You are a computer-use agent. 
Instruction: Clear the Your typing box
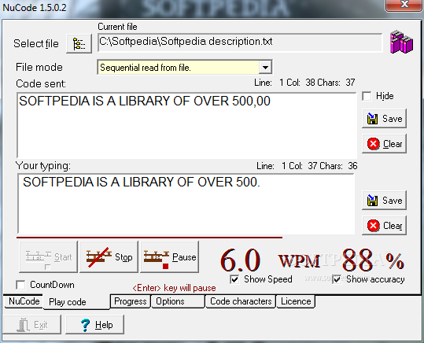pyautogui.click(x=384, y=225)
